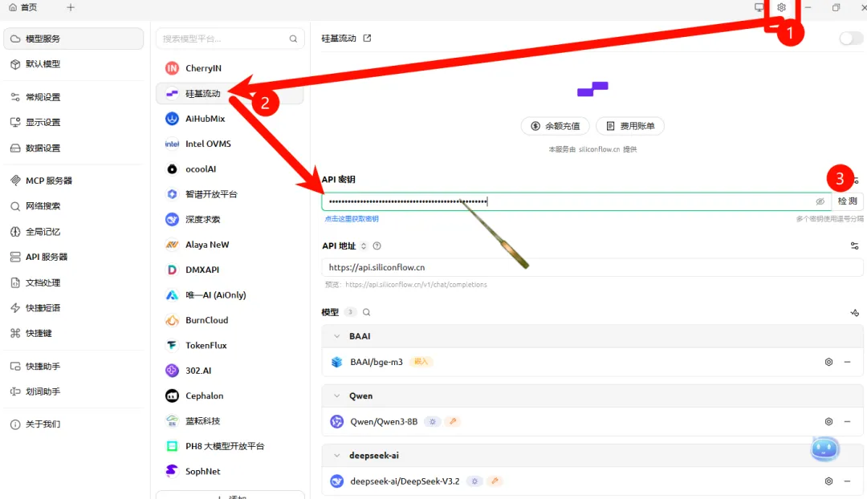Select the AiHubMix provider
The height and width of the screenshot is (499, 867).
(x=230, y=119)
